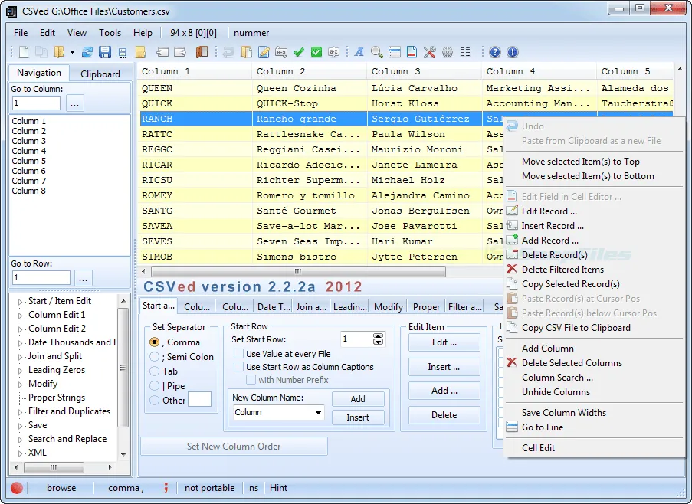Expand the Start / Item Edit tree node
Viewport: 692px width, 504px height.
(20, 302)
